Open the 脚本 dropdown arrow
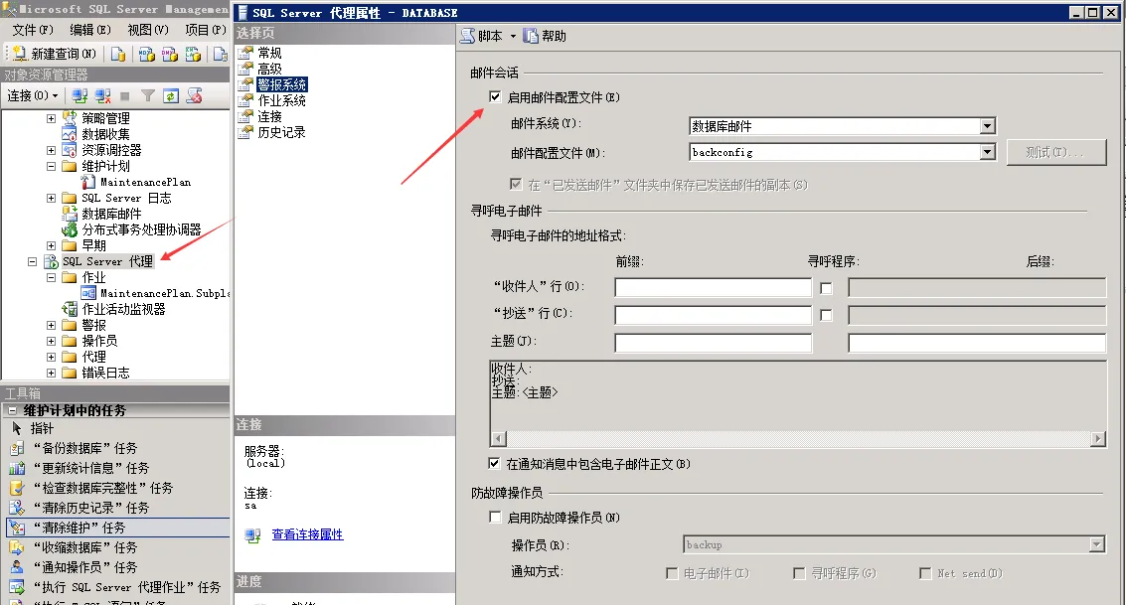The image size is (1126, 605). tap(513, 36)
